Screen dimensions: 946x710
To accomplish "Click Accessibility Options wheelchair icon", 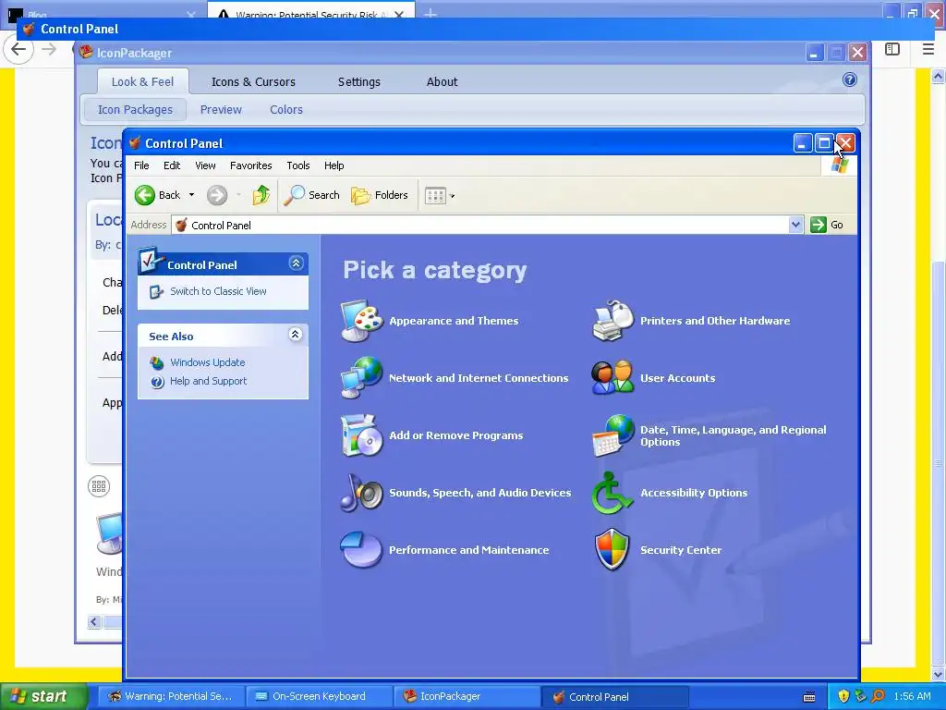I will [613, 492].
